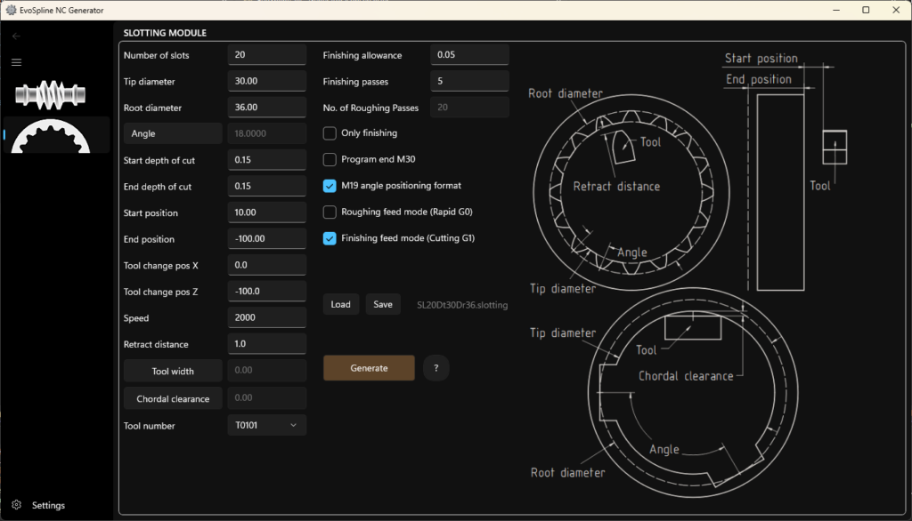Screen dimensions: 912x521
Task: Uncheck M19 angle positioning format
Action: point(330,186)
